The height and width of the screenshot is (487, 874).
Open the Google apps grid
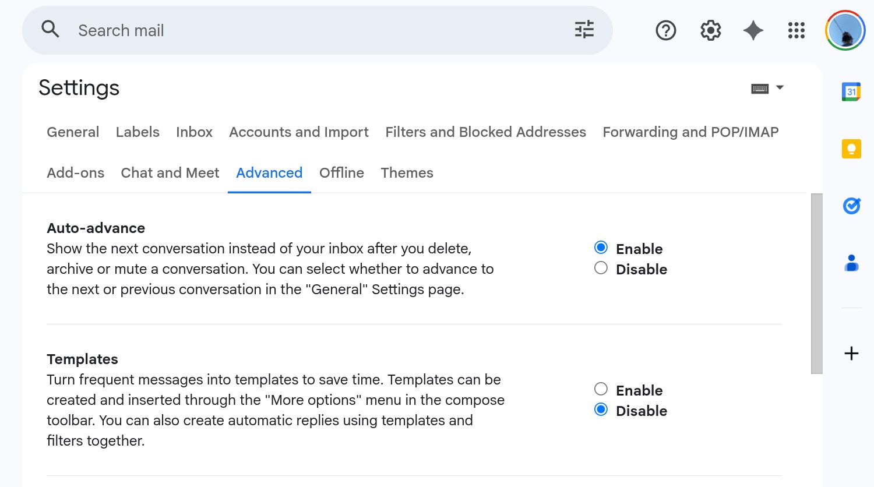point(796,30)
